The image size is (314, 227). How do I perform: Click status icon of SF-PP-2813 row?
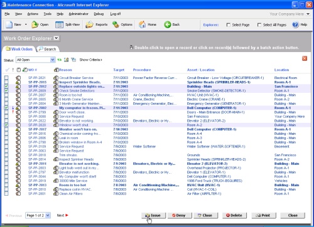[18, 185]
